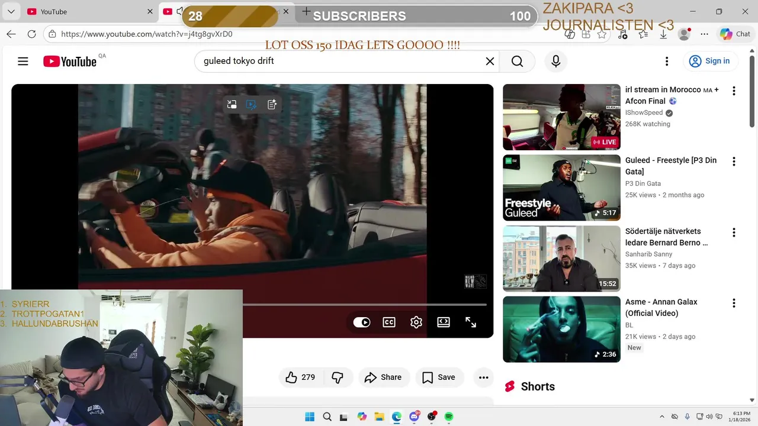
Task: Open 'Södertälje nätverkets ledare' video title
Action: (667, 237)
